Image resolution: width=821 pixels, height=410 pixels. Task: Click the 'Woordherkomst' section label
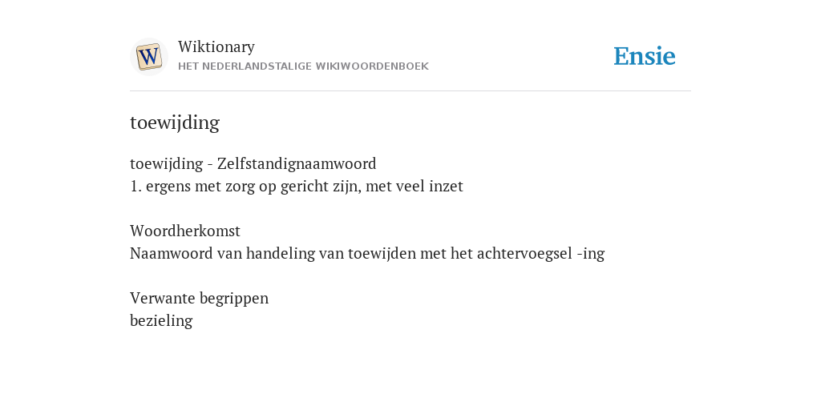point(185,231)
